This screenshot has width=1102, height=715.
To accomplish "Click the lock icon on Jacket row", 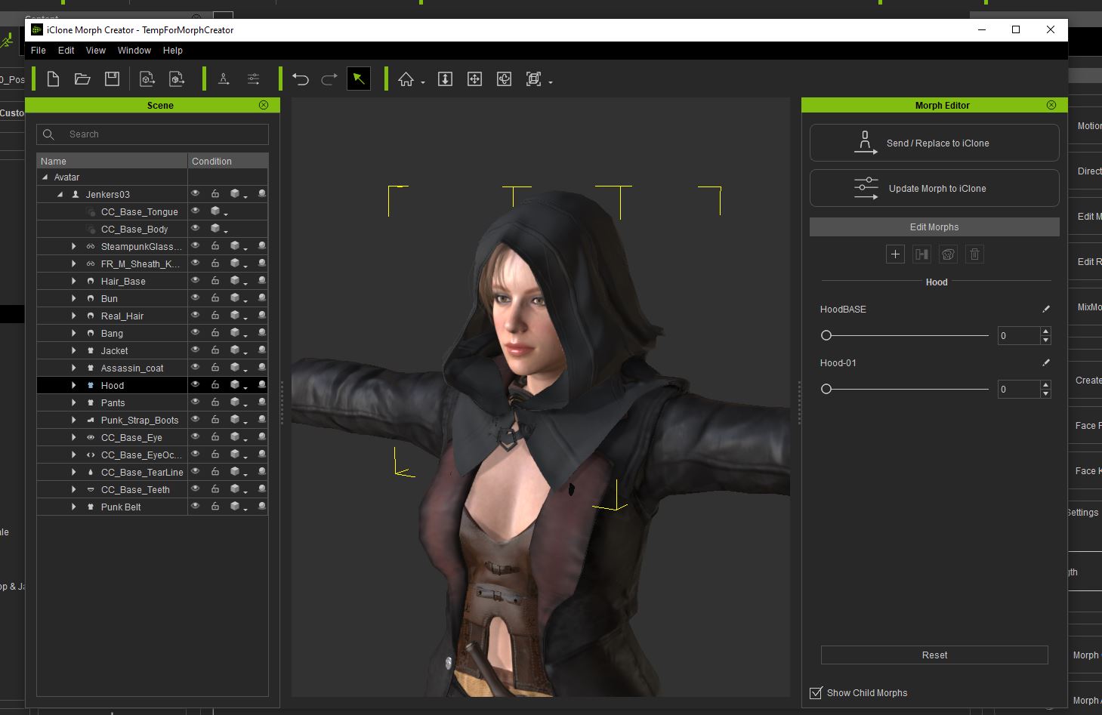I will [215, 350].
